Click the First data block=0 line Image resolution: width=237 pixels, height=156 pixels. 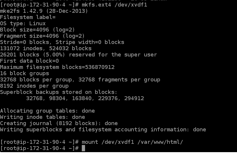pos(29,61)
